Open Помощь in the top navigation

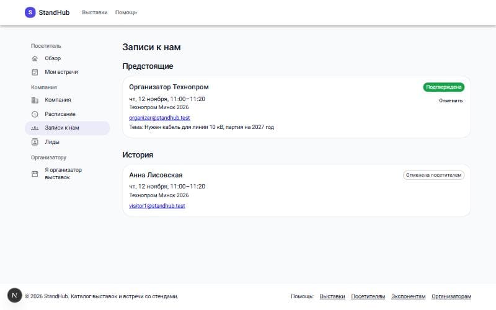(126, 12)
